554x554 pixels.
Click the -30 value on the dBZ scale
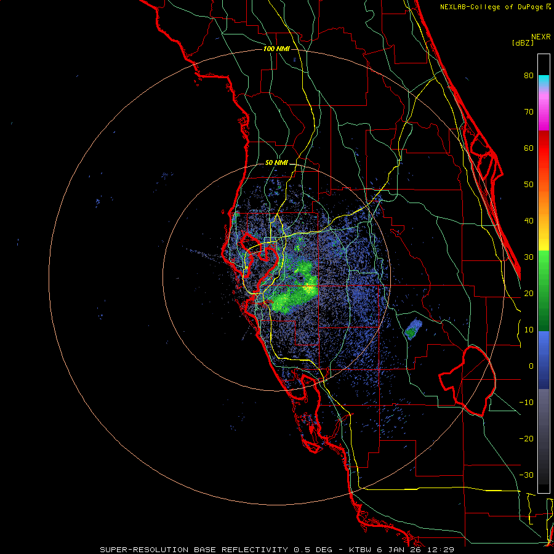tap(526, 475)
